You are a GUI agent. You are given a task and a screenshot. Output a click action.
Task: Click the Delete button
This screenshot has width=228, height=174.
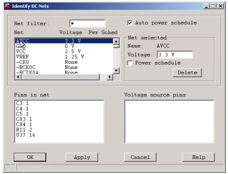pyautogui.click(x=187, y=72)
